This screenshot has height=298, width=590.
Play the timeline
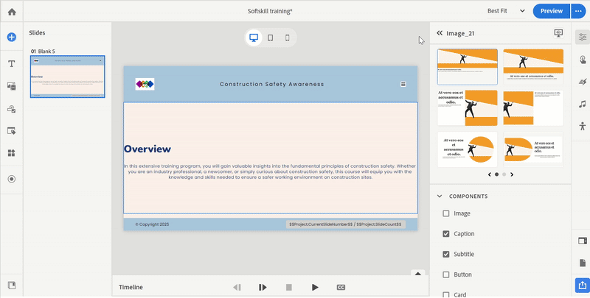point(315,287)
